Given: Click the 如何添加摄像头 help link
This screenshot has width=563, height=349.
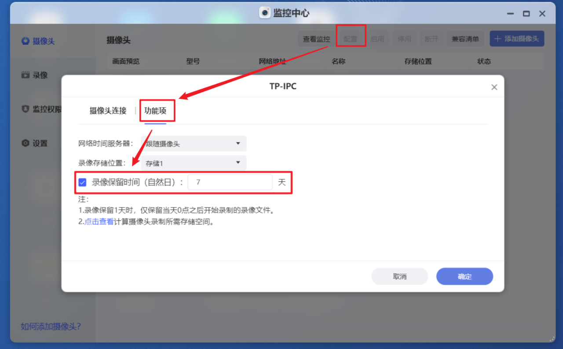Looking at the screenshot, I should pos(51,327).
